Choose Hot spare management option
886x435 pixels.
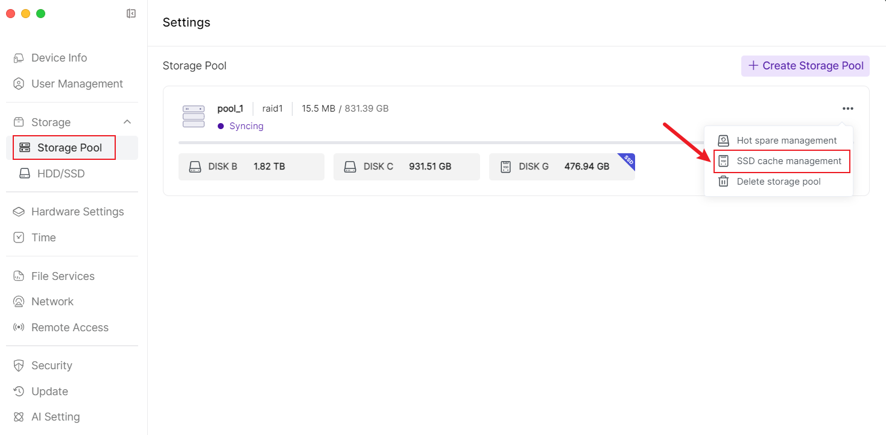tap(786, 141)
